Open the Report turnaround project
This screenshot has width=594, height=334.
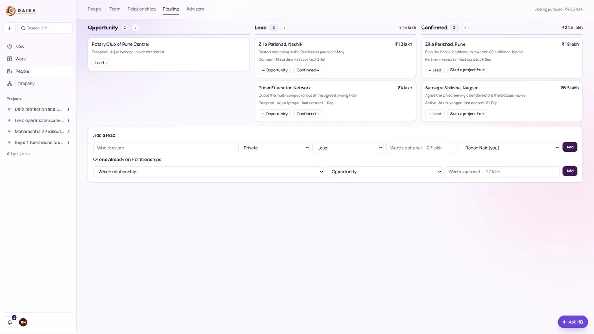[x=38, y=143]
